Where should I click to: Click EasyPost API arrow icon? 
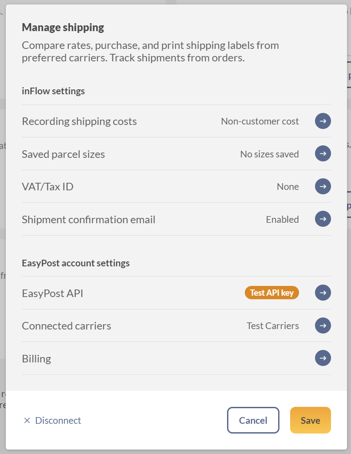pos(323,293)
